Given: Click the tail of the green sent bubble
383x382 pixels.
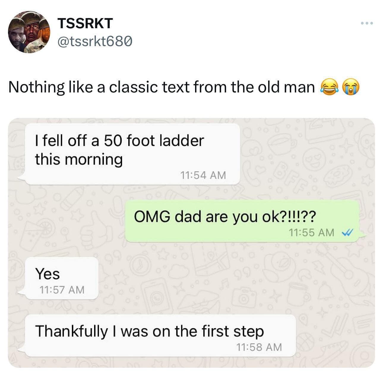Looking at the screenshot, I should pos(362,236).
